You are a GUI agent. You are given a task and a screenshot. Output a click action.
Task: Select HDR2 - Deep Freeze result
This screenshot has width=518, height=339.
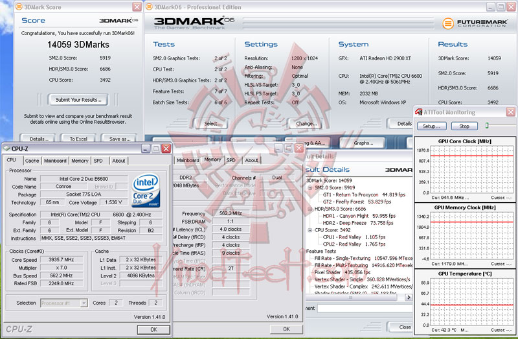[x=358, y=223]
